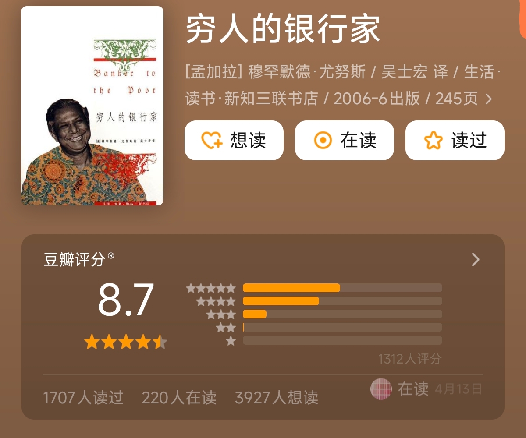Mark the book as 在读
This screenshot has height=438, width=526.
345,140
